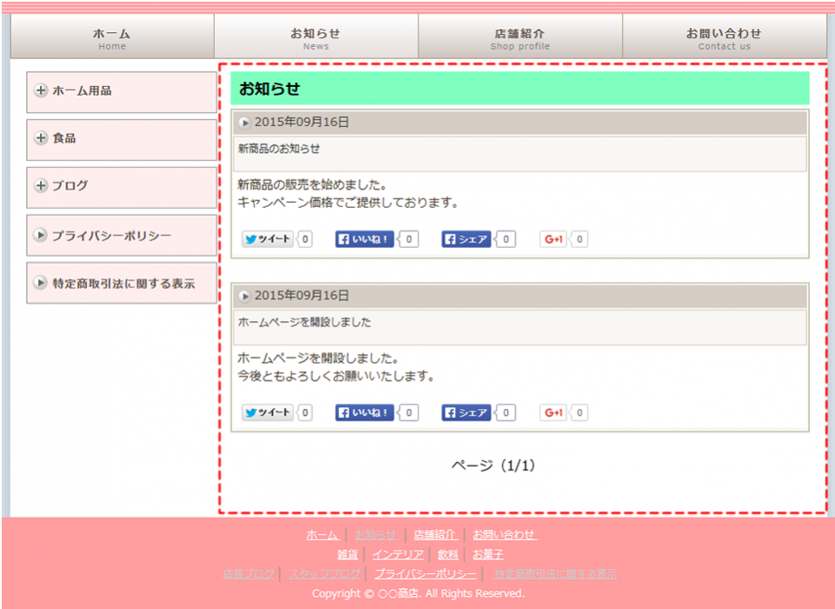Open お問い合わせ Contact us in the top navigation

coord(725,37)
